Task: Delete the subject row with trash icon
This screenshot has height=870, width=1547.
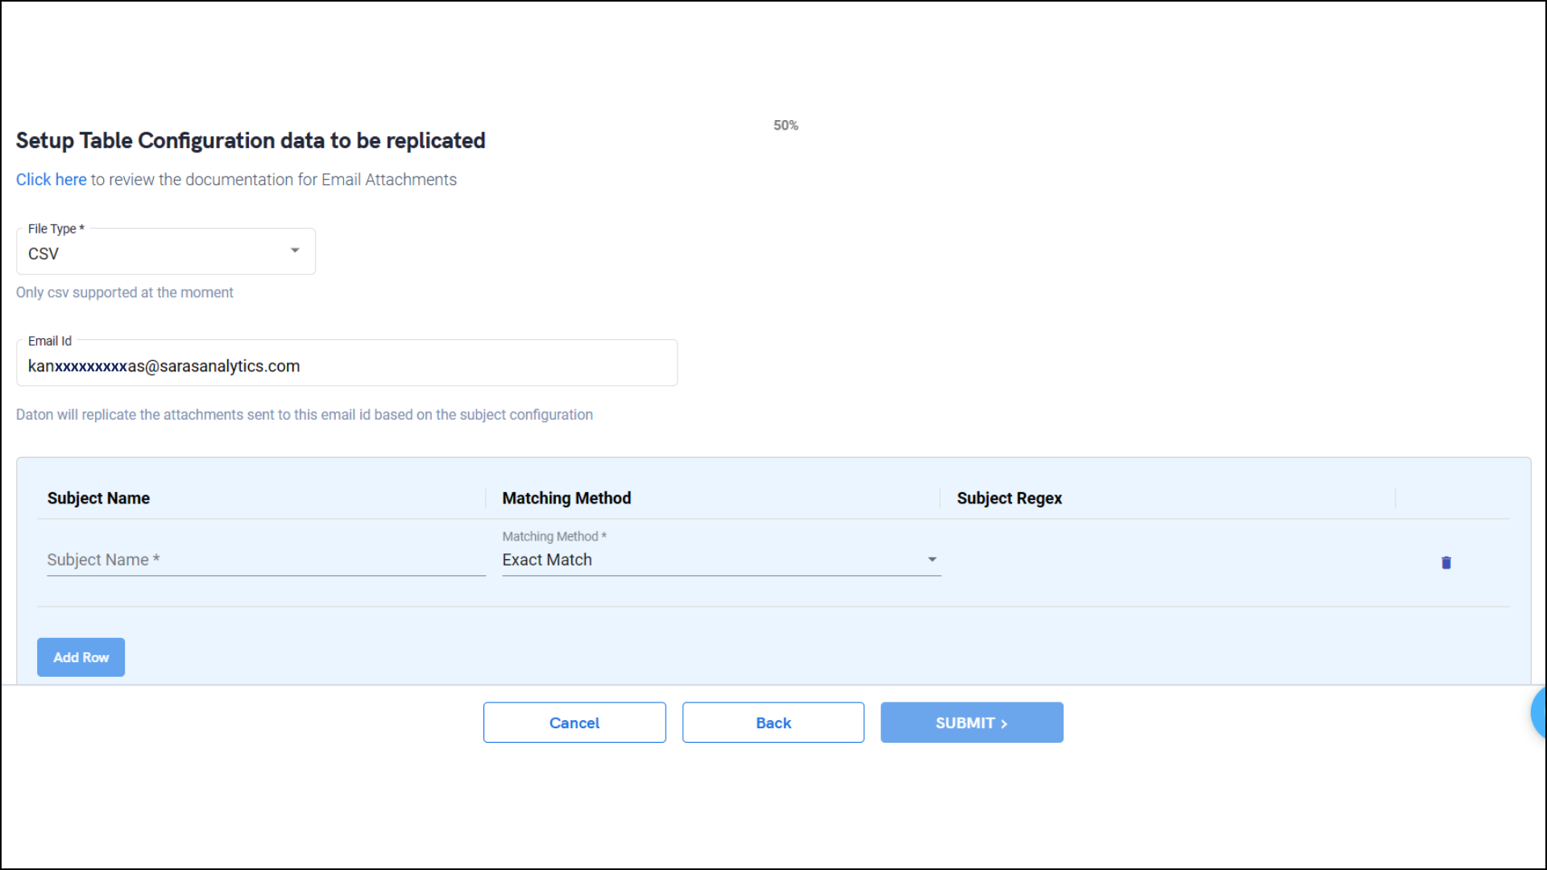Action: point(1445,562)
